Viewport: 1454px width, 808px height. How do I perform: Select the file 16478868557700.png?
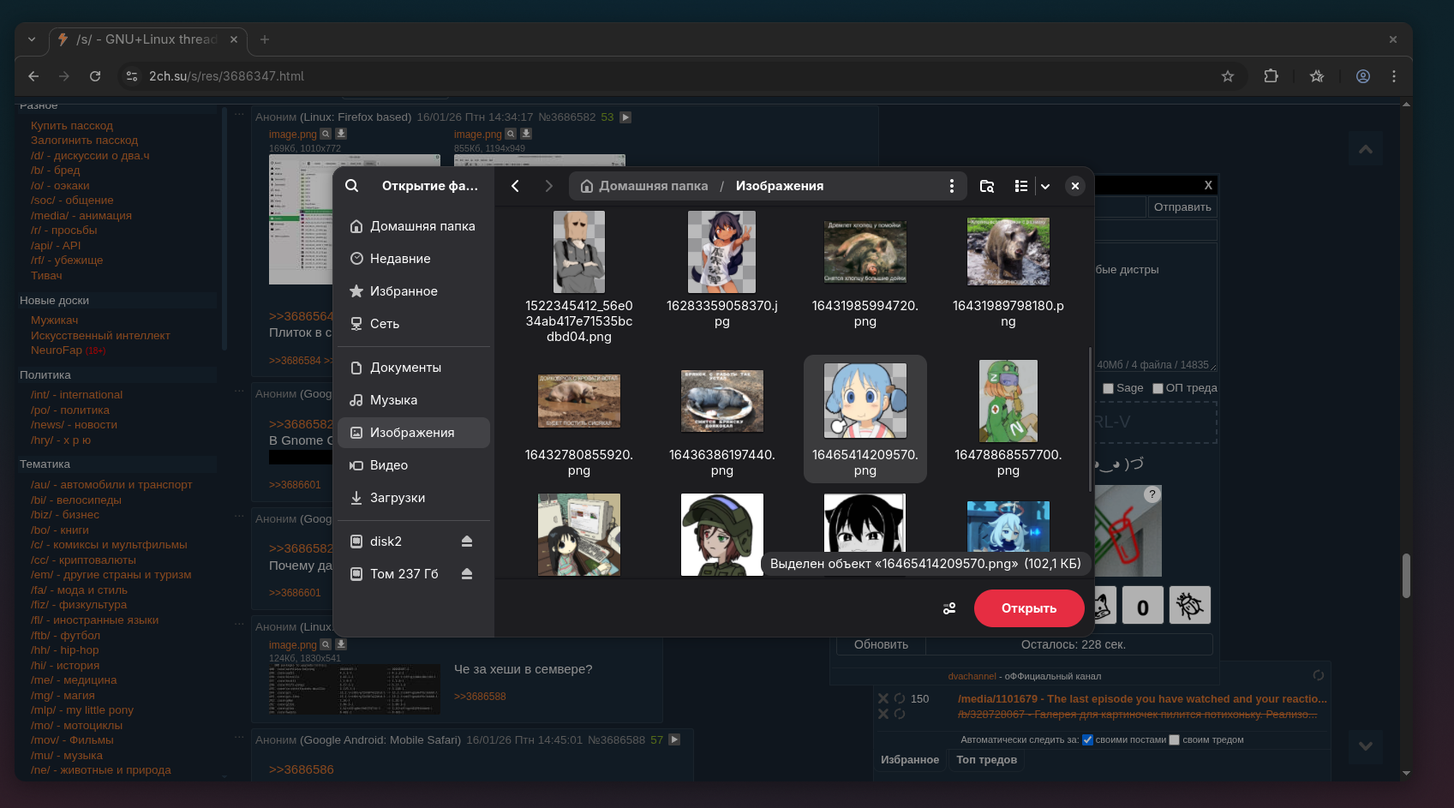click(x=1008, y=419)
